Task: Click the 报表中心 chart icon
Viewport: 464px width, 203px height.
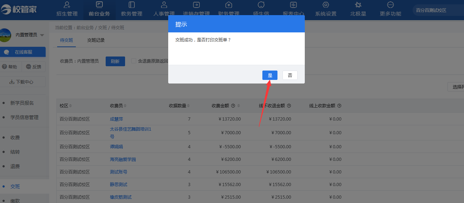Action: 293,5
